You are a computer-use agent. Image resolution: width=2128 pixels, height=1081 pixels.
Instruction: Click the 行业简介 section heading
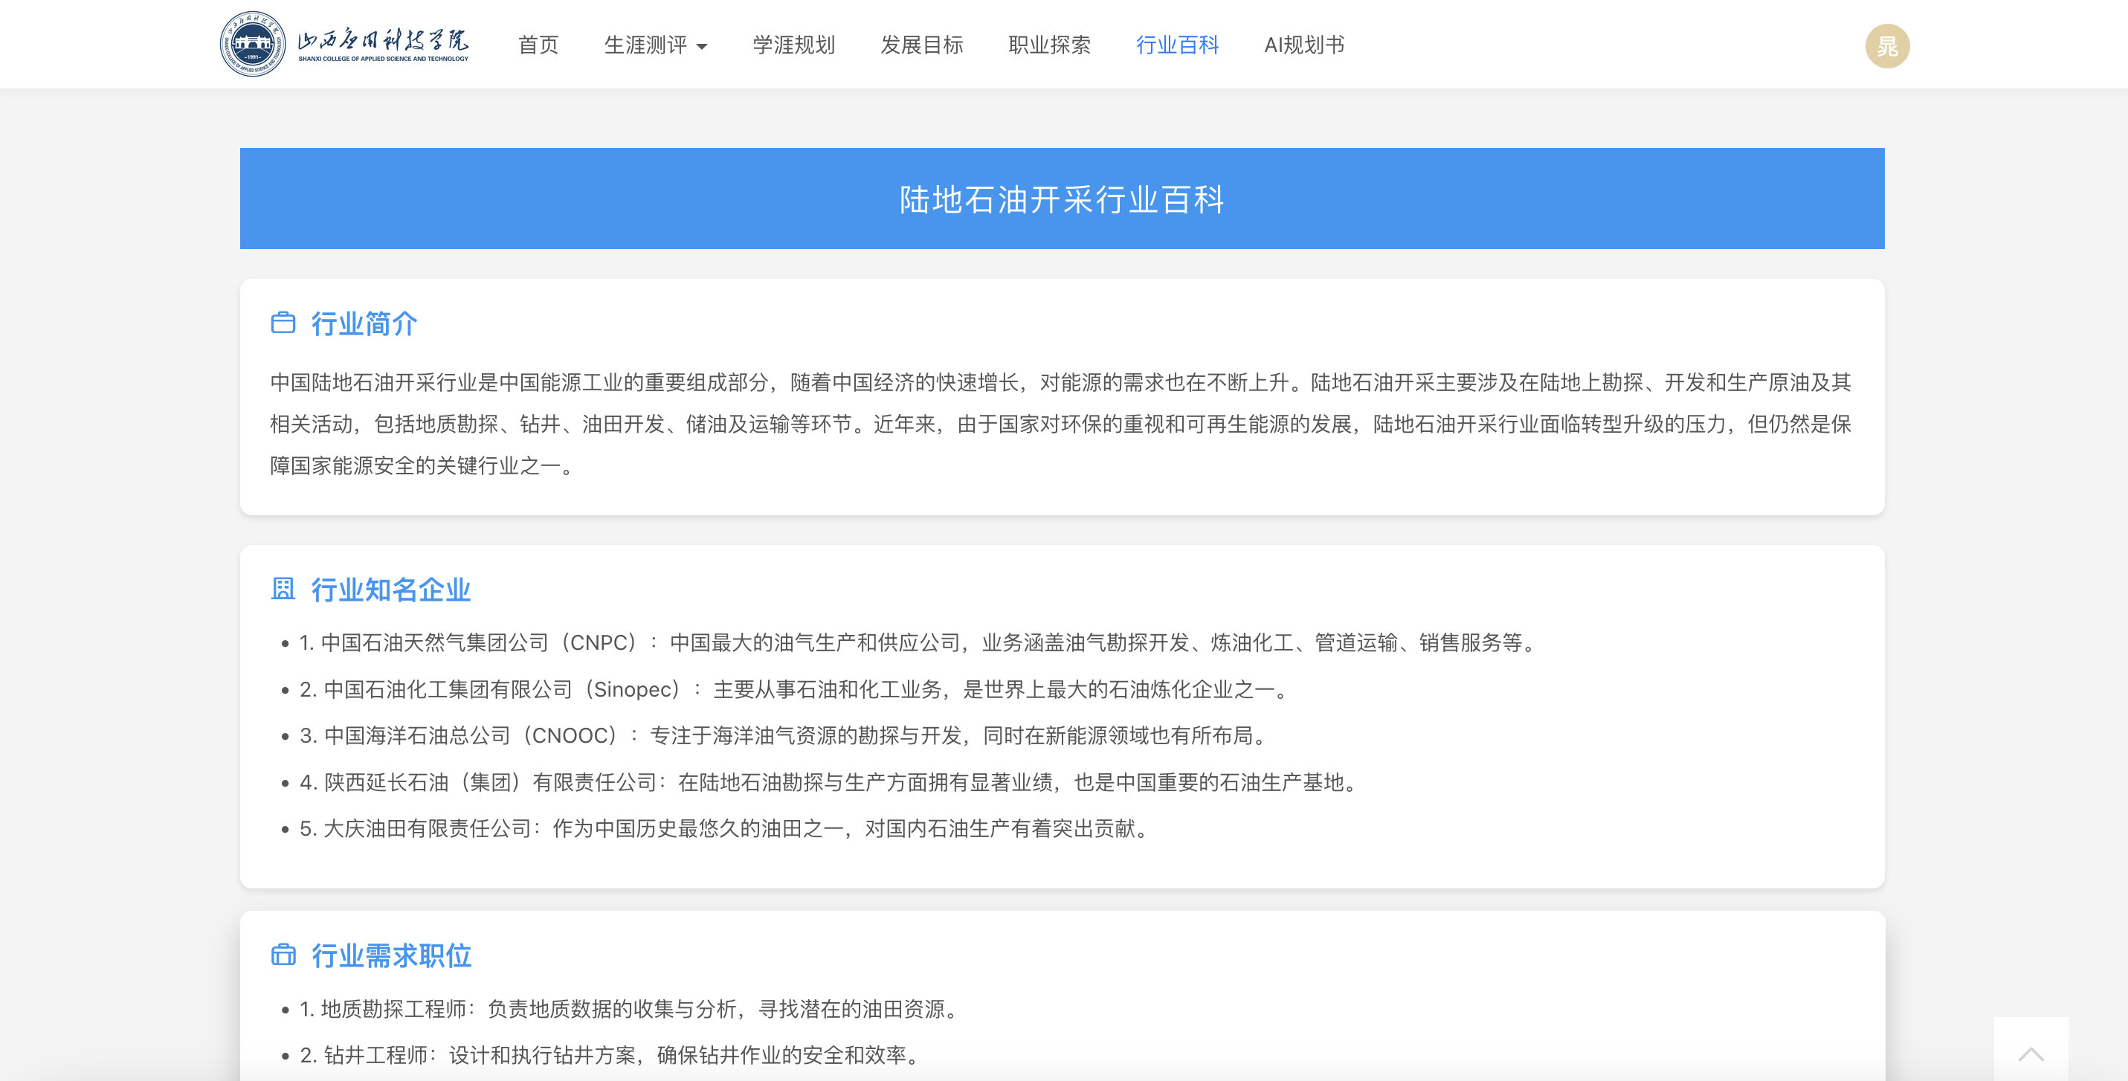point(364,323)
